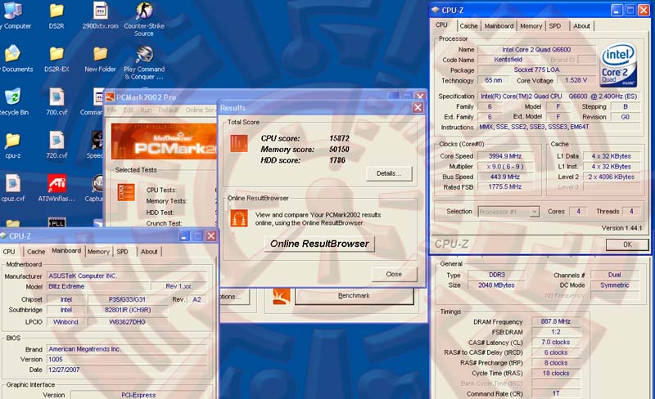Open About tab in Mainboard CPU-Z window
Screen dimensions: 655x399
pos(149,252)
